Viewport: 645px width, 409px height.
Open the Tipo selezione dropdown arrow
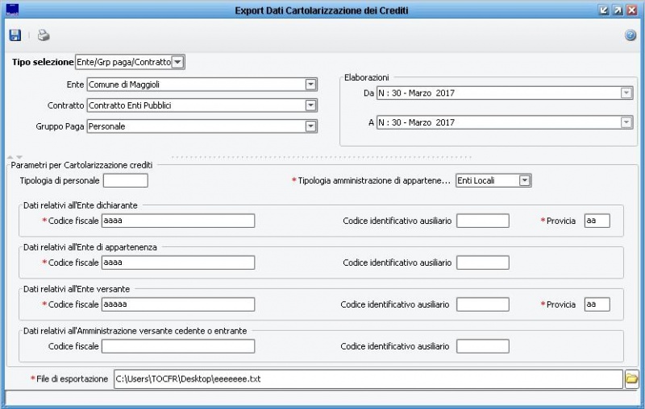point(177,62)
